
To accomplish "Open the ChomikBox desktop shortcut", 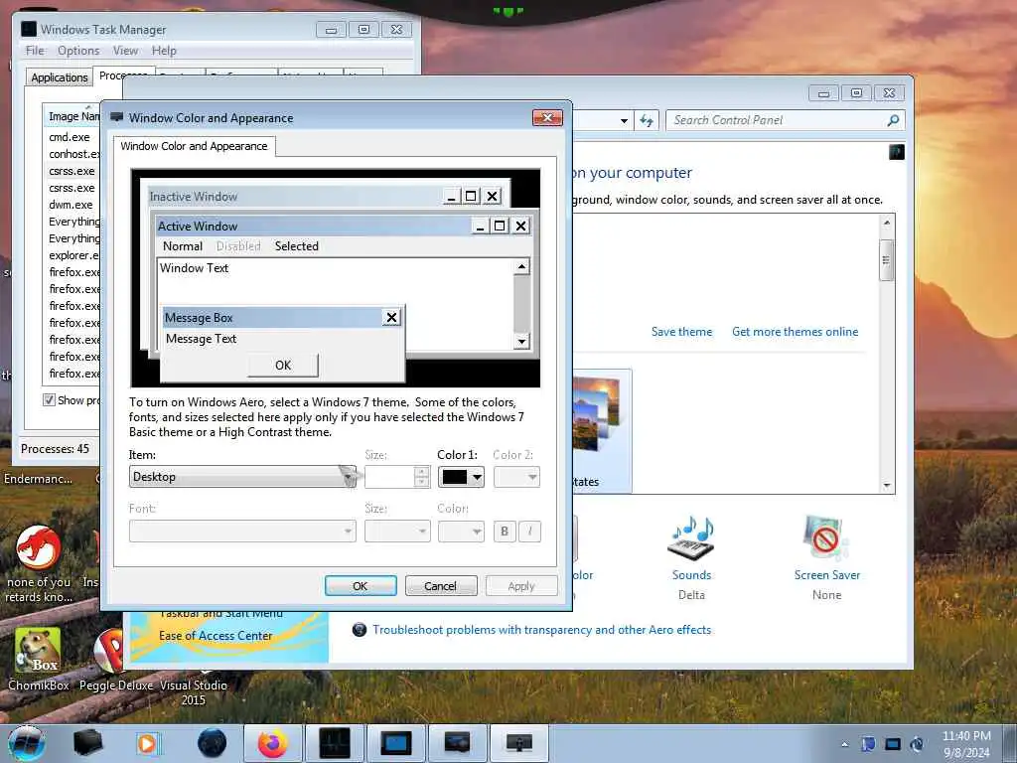I will click(x=39, y=660).
